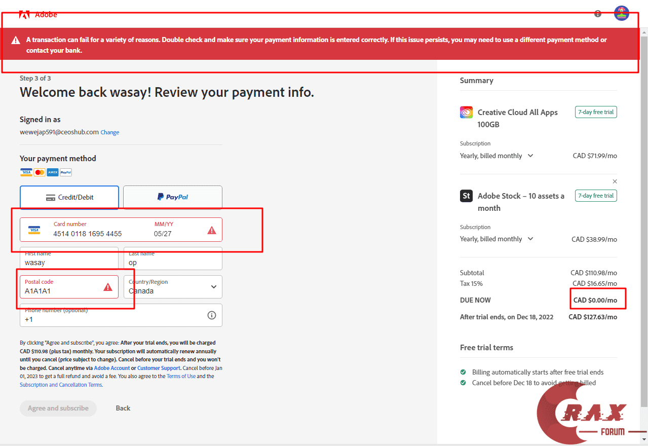Click the Creative Cloud 7-day free trial badge
The height and width of the screenshot is (446, 648).
point(596,112)
